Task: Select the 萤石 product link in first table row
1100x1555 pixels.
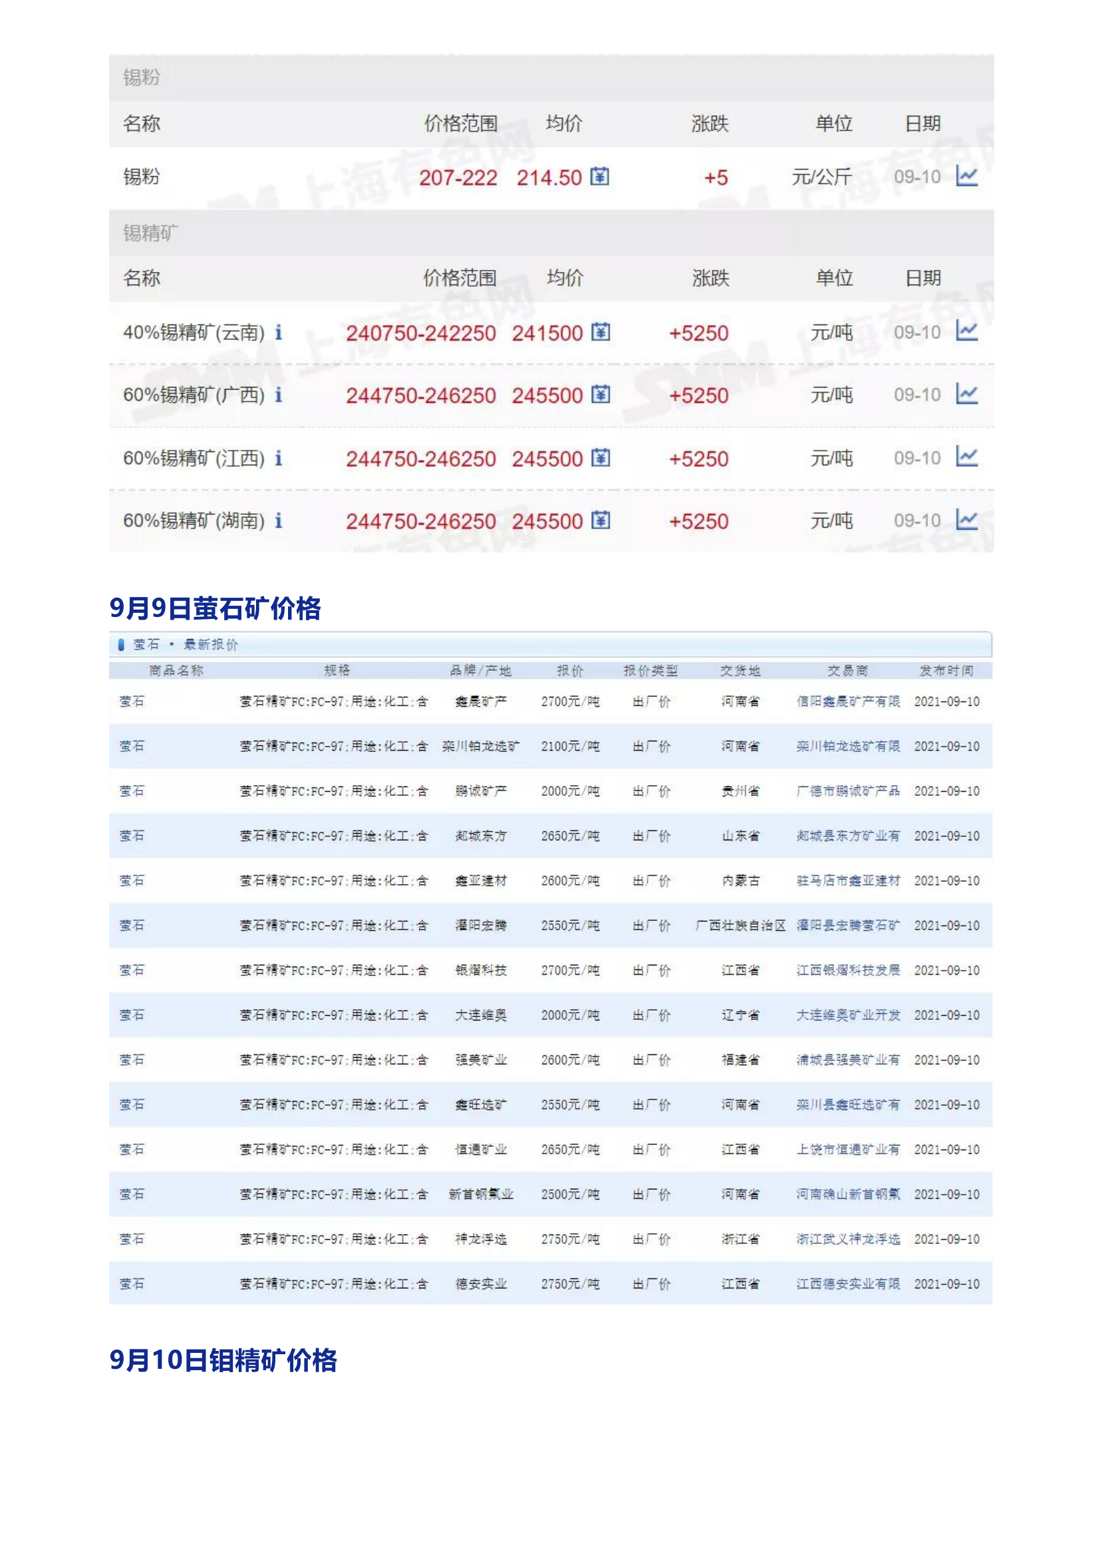Action: pyautogui.click(x=132, y=701)
